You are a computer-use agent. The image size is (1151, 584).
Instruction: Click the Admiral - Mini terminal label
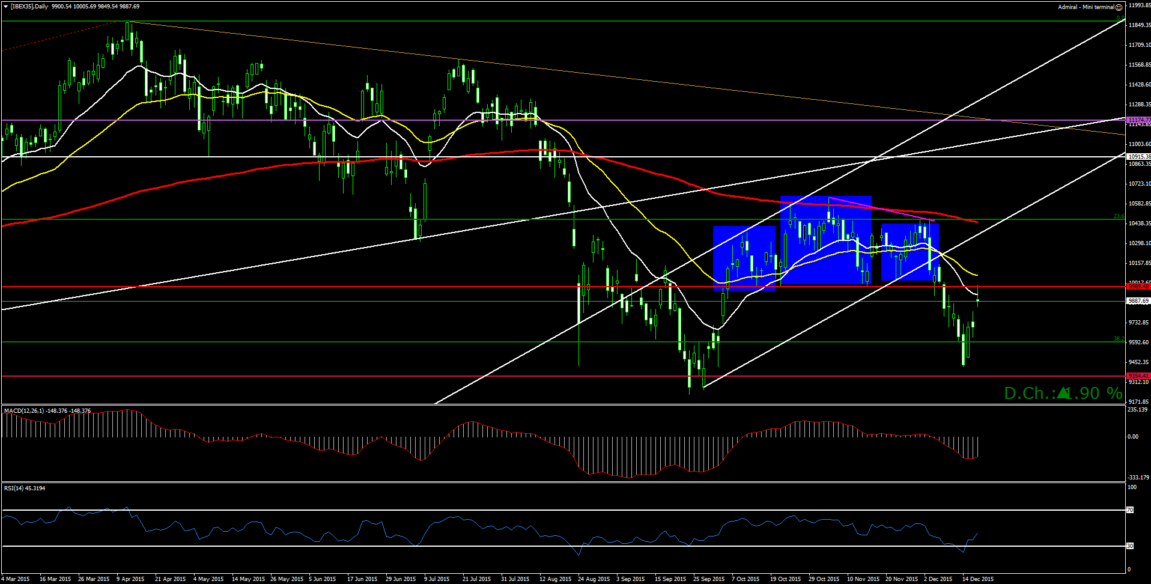(1086, 7)
